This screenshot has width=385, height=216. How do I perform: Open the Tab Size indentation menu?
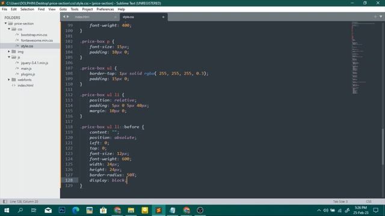point(340,202)
